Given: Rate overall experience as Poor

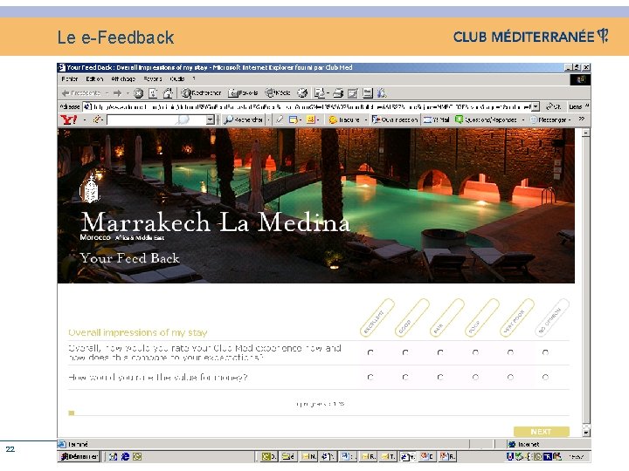Looking at the screenshot, I should (x=475, y=352).
